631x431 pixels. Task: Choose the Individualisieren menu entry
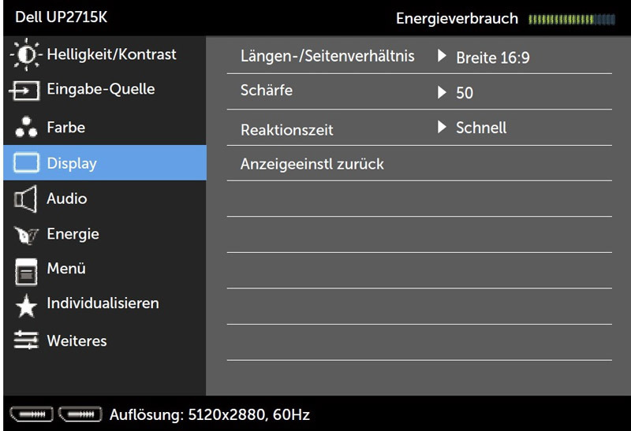(x=103, y=303)
